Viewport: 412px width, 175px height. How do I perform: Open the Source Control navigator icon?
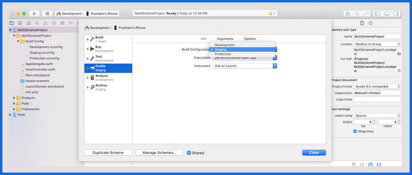pyautogui.click(x=20, y=23)
